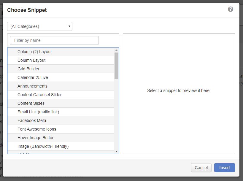Pick the Email Link (mailto link) snippet
The height and width of the screenshot is (181, 243).
click(x=38, y=112)
